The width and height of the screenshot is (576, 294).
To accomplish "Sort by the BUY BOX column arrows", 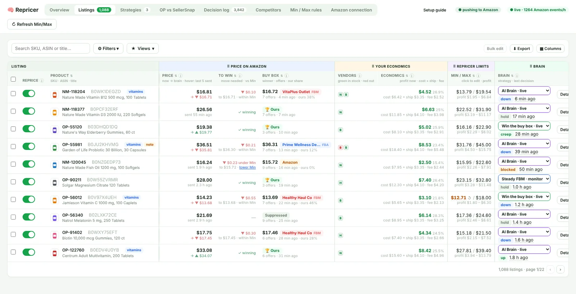I will click(x=282, y=76).
